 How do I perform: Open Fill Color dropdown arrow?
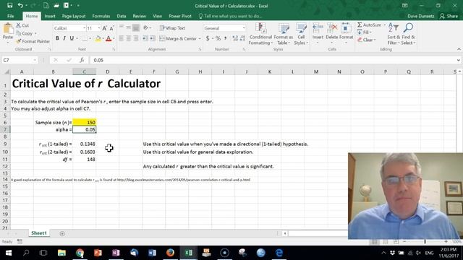pyautogui.click(x=103, y=38)
